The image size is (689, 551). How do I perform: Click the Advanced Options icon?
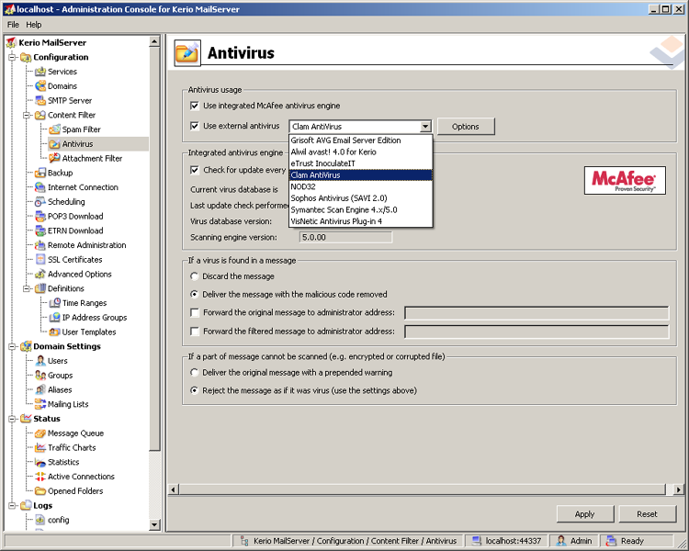click(x=40, y=274)
